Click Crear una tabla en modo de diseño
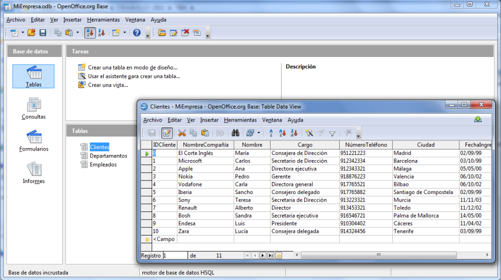Screen dimensions: 501x280 click(133, 67)
